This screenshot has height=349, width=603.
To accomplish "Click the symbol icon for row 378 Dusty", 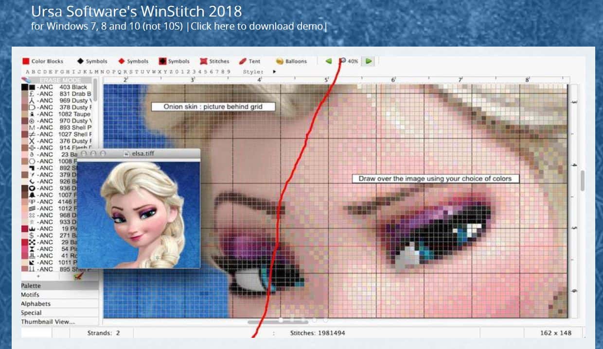I will 32,107.
